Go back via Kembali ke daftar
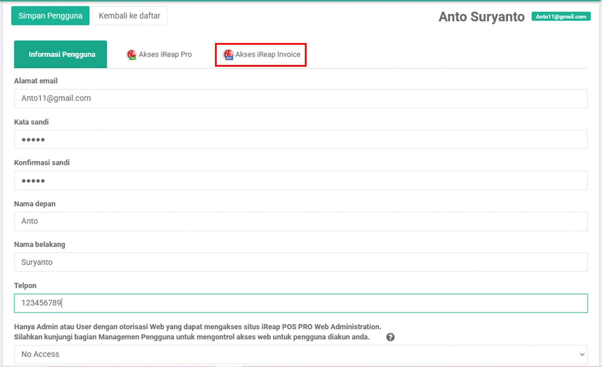The image size is (602, 367). click(129, 16)
